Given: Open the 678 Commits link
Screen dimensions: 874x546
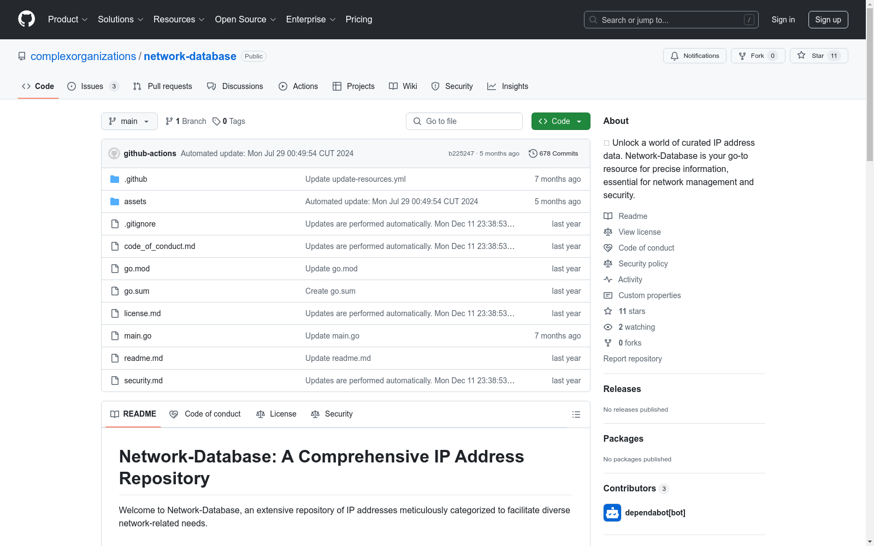Looking at the screenshot, I should pos(553,153).
